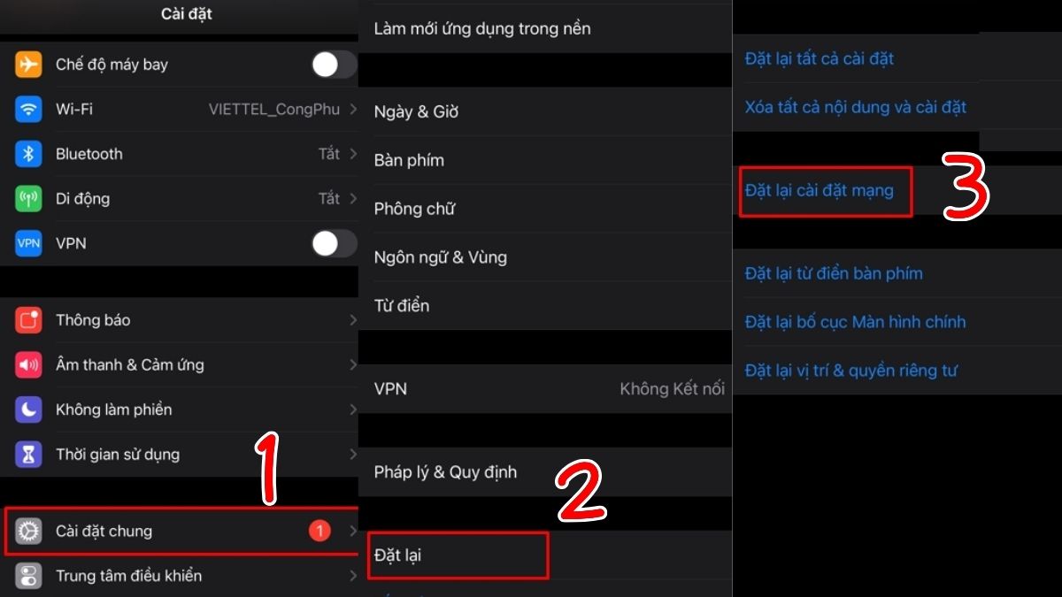
Task: Tap the orange Airplane mode icon
Action: [x=29, y=65]
